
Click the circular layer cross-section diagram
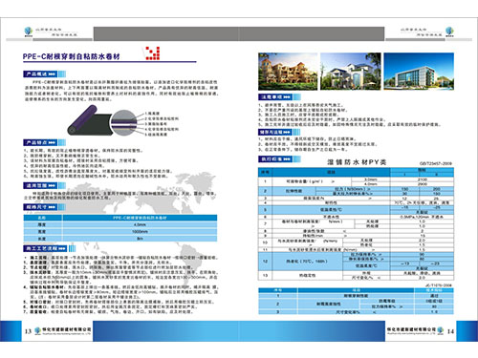(124, 122)
